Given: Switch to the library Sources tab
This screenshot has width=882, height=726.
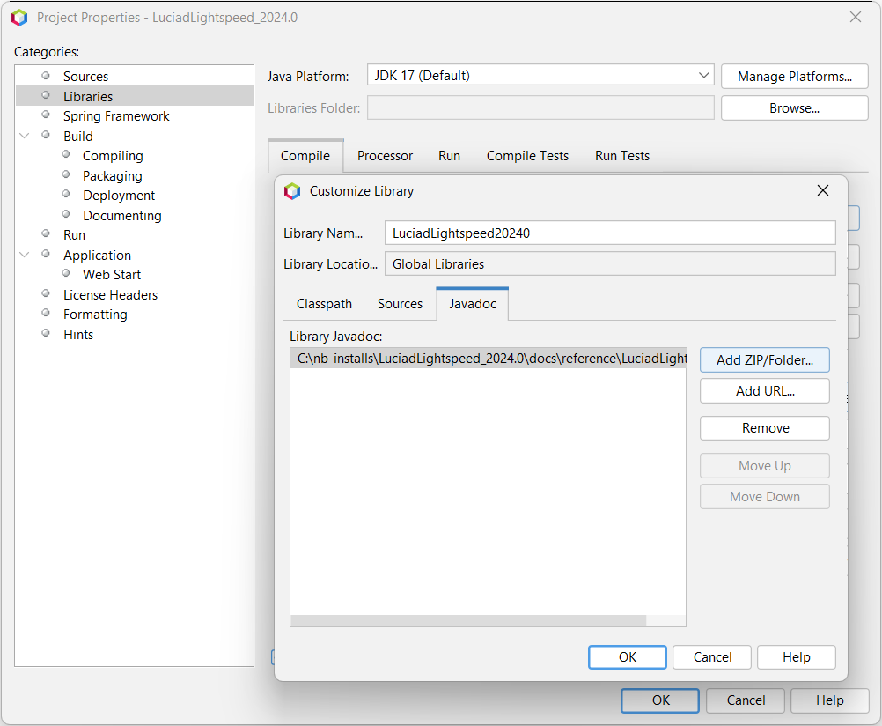Looking at the screenshot, I should [400, 304].
